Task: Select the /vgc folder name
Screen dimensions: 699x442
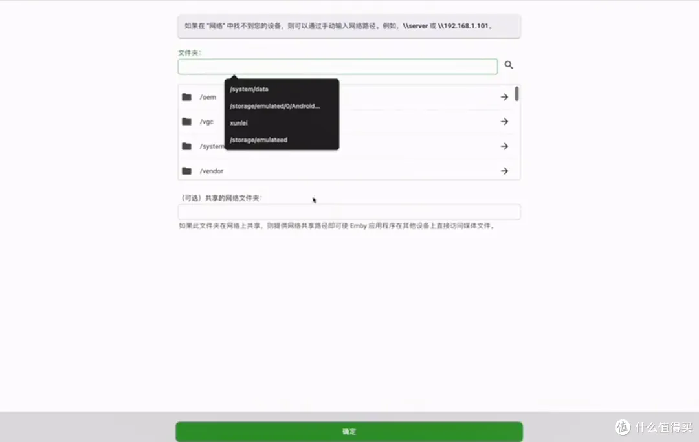Action: (206, 122)
